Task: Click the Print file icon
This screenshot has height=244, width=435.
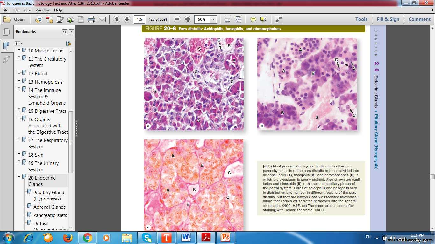Action: click(x=91, y=19)
